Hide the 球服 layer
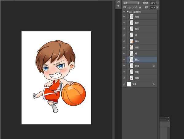This screenshot has width=184, height=139. point(124,78)
